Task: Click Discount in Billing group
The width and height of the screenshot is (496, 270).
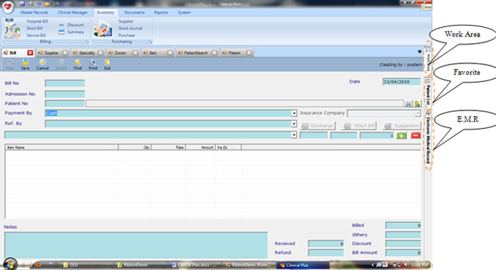Action: click(x=72, y=25)
